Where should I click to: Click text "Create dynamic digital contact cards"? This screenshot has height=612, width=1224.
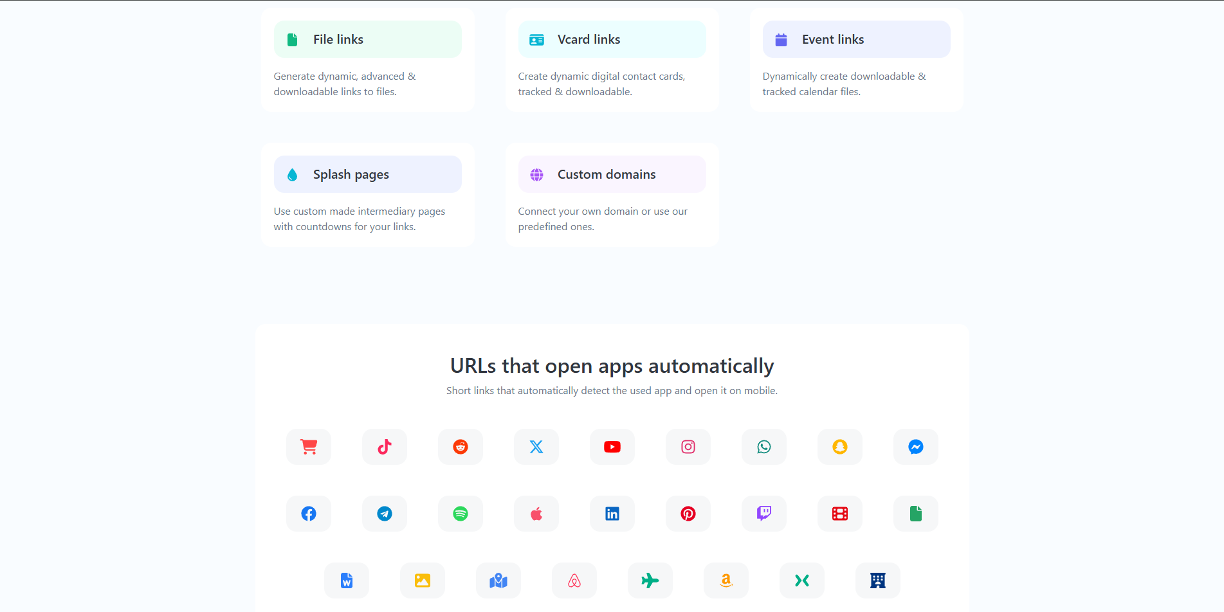[601, 76]
